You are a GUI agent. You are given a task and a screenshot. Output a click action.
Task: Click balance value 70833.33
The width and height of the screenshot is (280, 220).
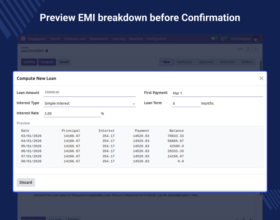pos(175,136)
